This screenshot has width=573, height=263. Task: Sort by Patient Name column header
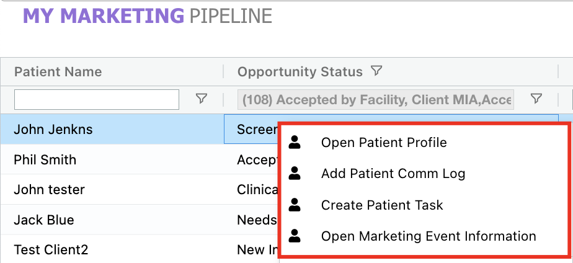tap(58, 72)
